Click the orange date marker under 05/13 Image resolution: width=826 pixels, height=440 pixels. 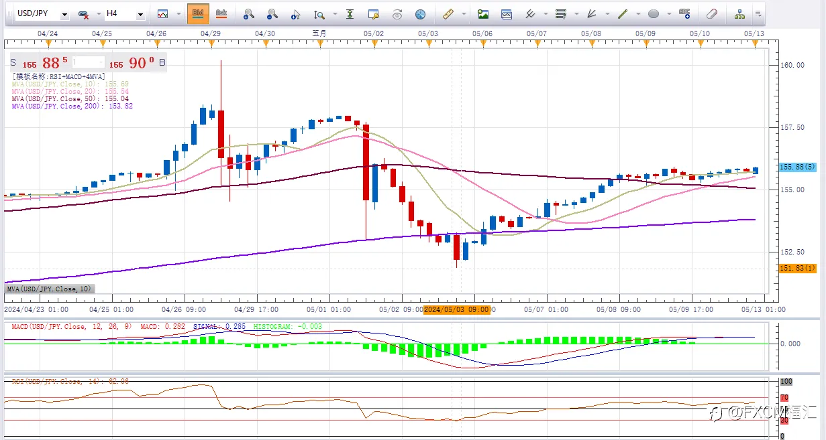[x=755, y=44]
